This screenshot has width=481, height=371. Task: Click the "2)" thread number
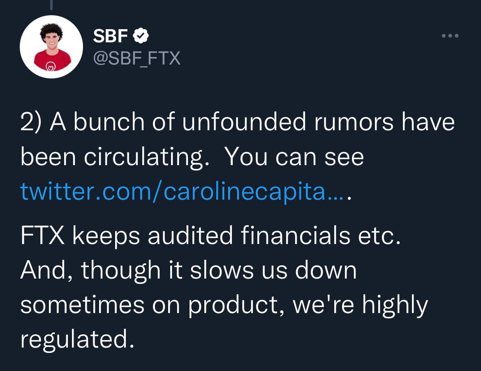click(x=31, y=122)
